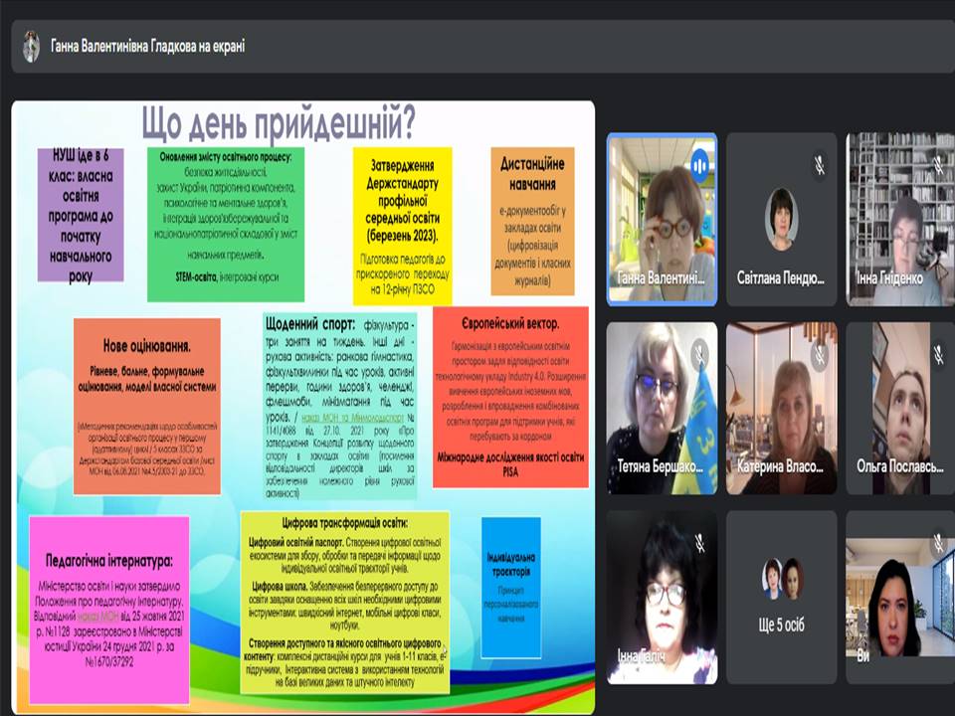955x716 pixels.
Task: Click muted microphone icon on the Ви tile
Action: (939, 543)
